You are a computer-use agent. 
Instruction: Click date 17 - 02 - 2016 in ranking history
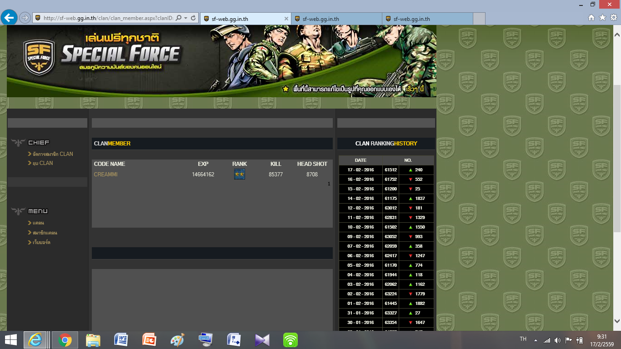click(361, 170)
